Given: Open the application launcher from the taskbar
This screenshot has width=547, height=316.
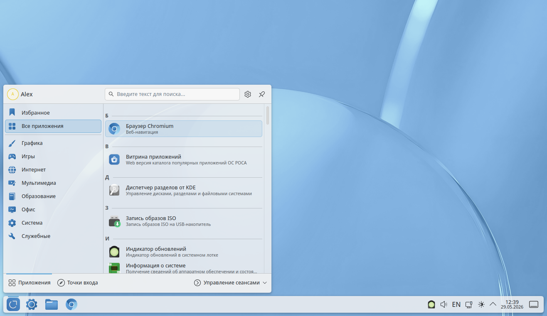Looking at the screenshot, I should pos(13,304).
